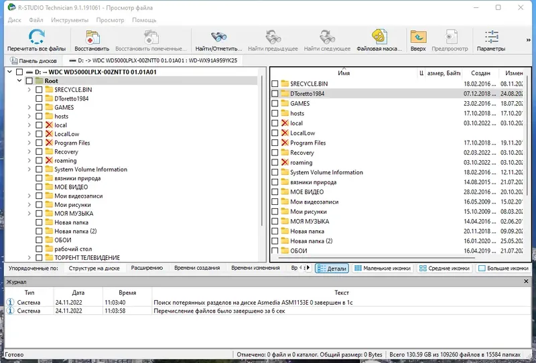The image size is (536, 363).
Task: Sort by Расширению
Action: [x=147, y=268]
